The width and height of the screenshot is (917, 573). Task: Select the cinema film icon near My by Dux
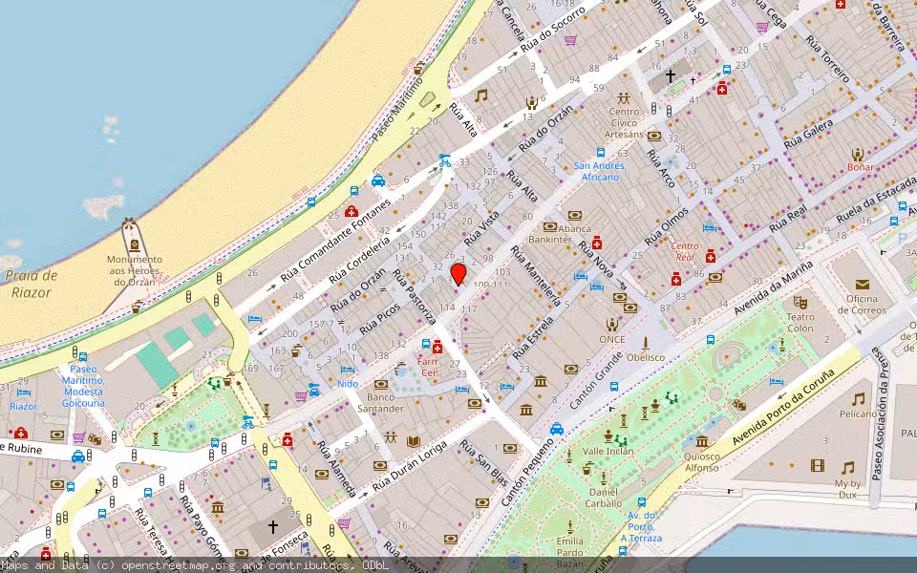click(818, 465)
